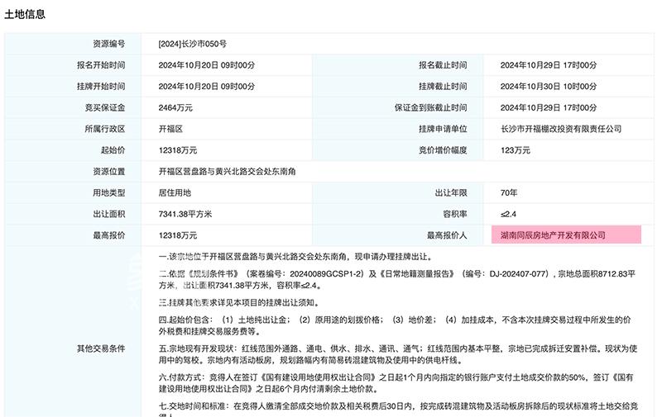The height and width of the screenshot is (417, 662).
Task: Click the 起始价 value 12318万元
Action: [x=178, y=150]
